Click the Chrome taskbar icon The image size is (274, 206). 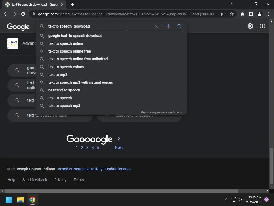[x=32, y=200]
